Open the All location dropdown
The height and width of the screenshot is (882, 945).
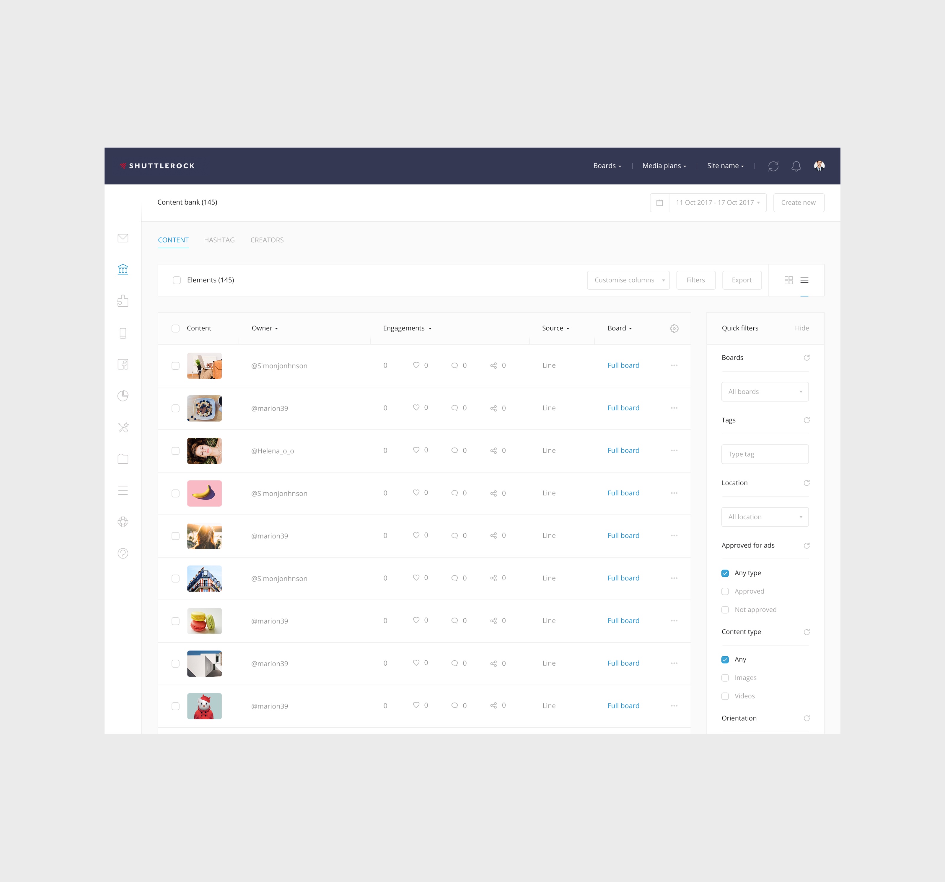pyautogui.click(x=763, y=517)
